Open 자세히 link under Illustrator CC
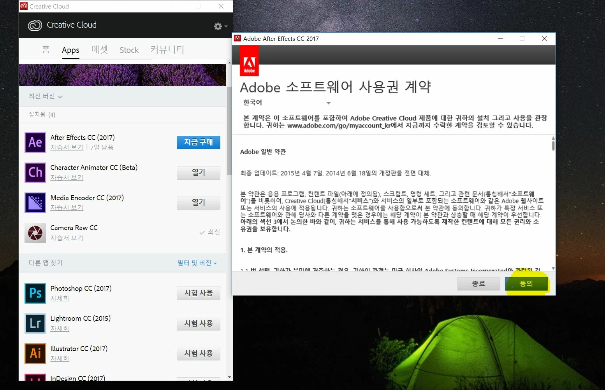605x390 pixels. 60,359
